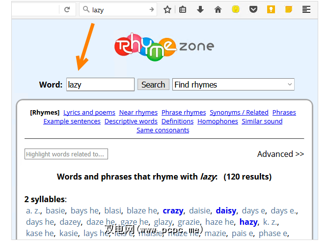Click the Word input field containing lazy
The image size is (329, 241).
[100, 85]
